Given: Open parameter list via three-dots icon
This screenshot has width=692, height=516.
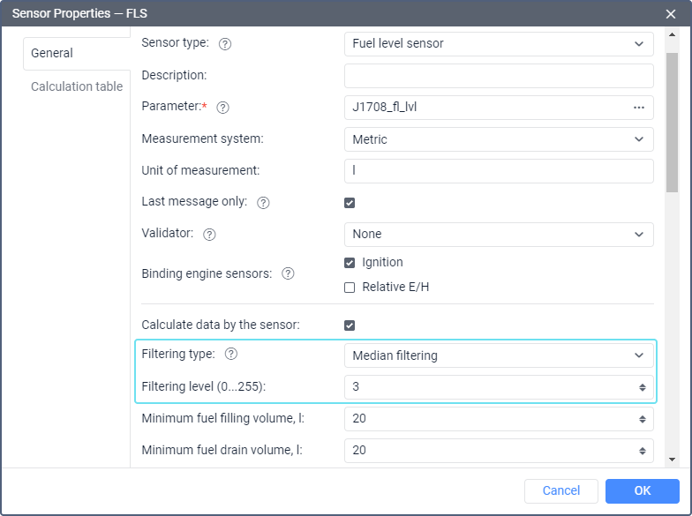Looking at the screenshot, I should (x=639, y=108).
